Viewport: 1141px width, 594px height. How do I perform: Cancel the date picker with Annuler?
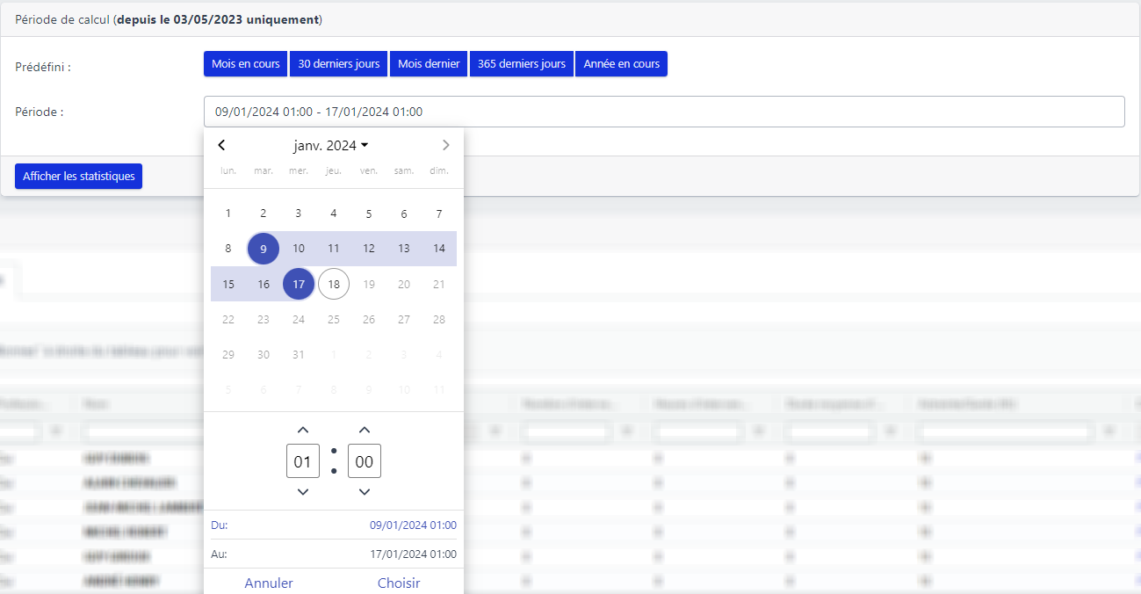269,583
